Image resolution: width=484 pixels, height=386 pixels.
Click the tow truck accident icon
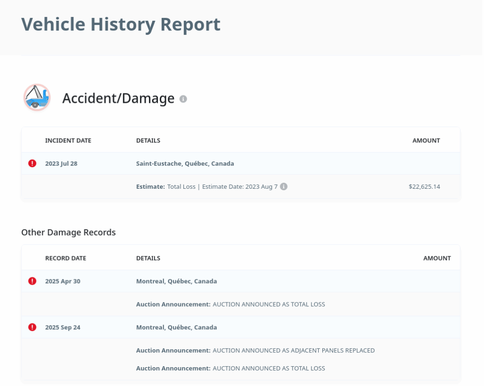(37, 98)
